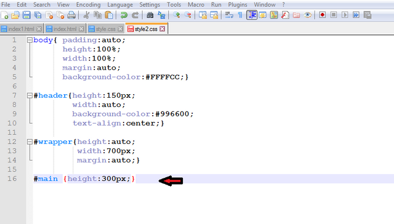Open the Window menu
This screenshot has height=224, width=394.
[265, 4]
